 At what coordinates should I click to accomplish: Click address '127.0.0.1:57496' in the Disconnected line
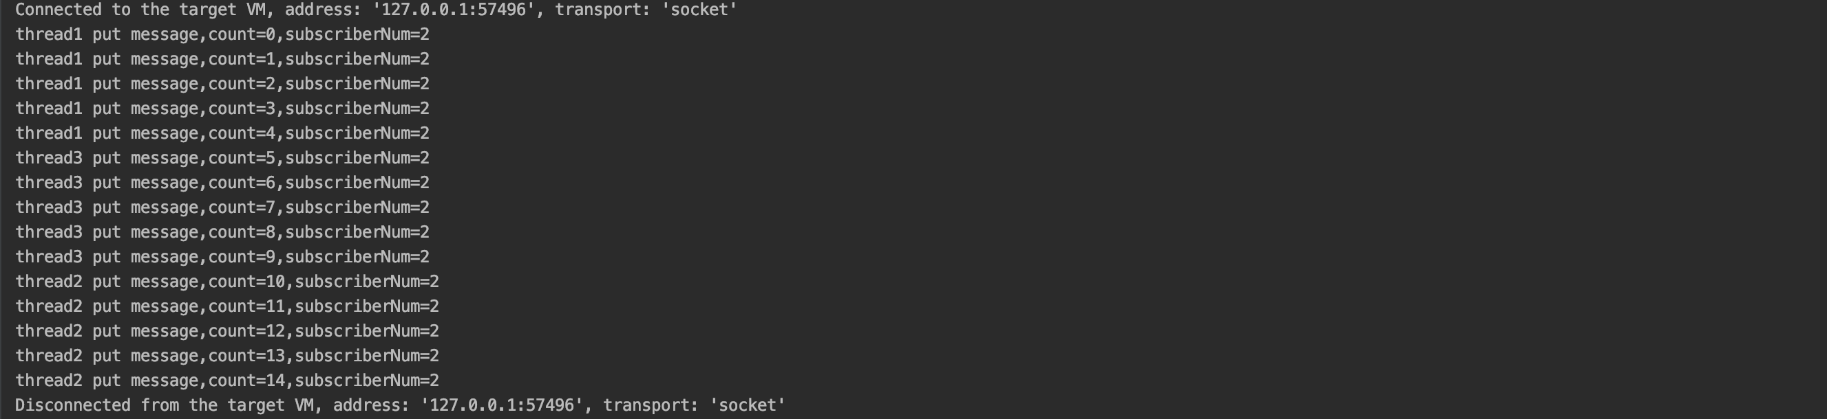[502, 405]
